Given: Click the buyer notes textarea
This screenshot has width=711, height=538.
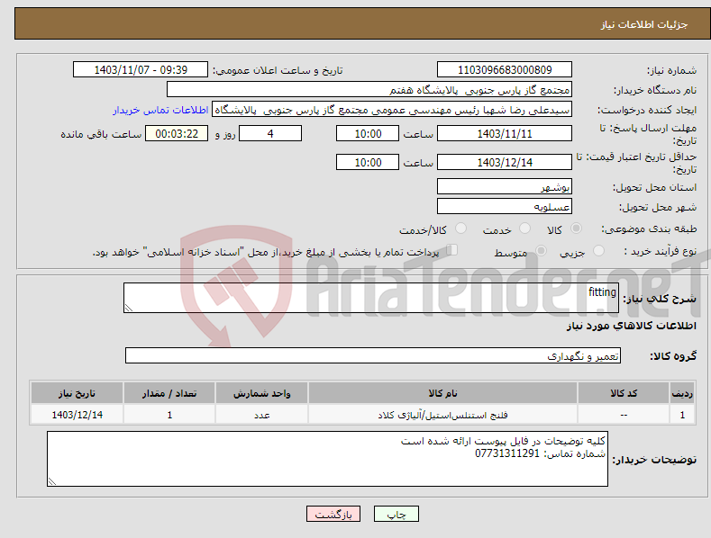Looking at the screenshot, I should pyautogui.click(x=327, y=459).
